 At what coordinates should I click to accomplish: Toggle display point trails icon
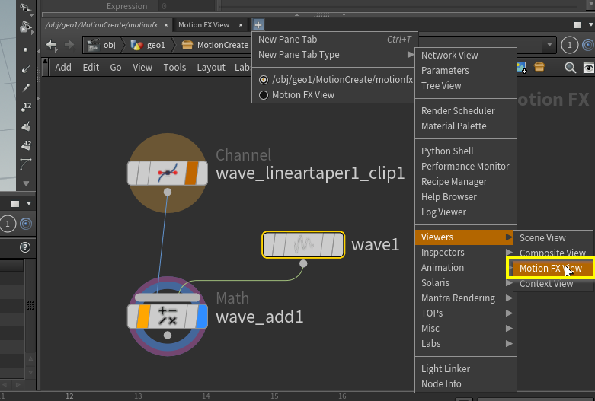[x=25, y=88]
